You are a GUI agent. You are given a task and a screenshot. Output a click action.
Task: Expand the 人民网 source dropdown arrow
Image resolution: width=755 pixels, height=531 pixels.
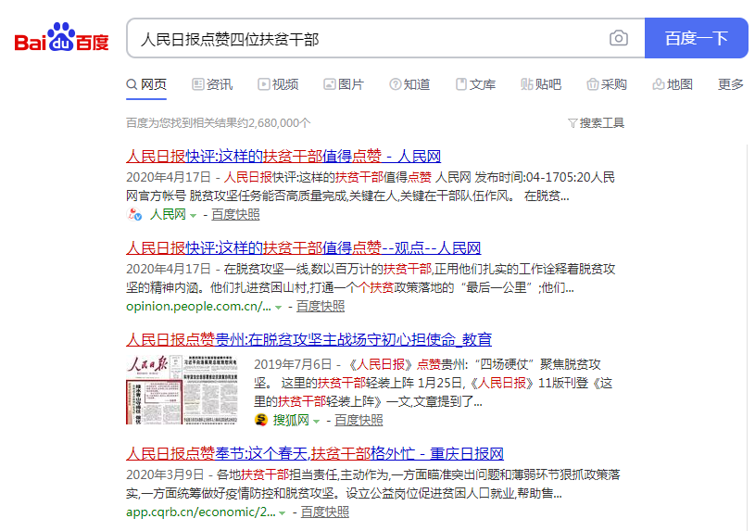pyautogui.click(x=193, y=215)
